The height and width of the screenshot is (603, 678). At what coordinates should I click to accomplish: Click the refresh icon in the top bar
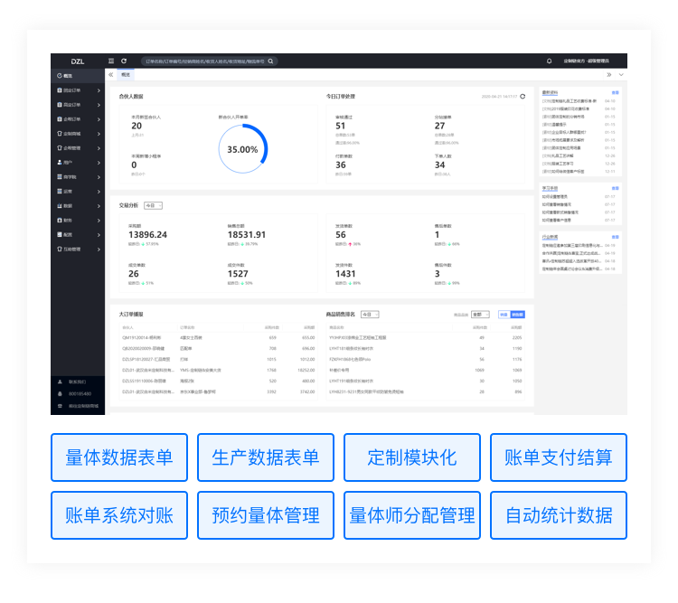point(124,61)
